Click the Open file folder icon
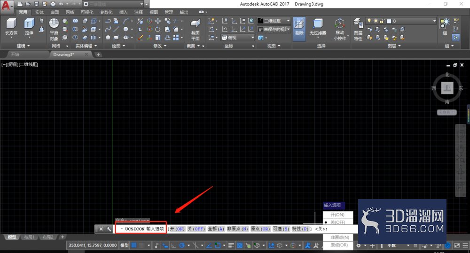 [28, 4]
